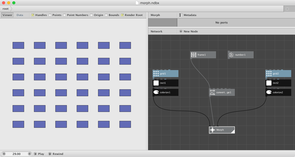Click the Rewind button
The width and height of the screenshot is (295, 157).
(x=56, y=154)
